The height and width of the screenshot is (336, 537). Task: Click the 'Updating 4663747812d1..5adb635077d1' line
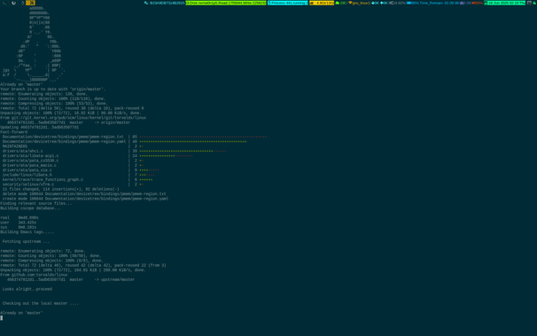(x=39, y=128)
